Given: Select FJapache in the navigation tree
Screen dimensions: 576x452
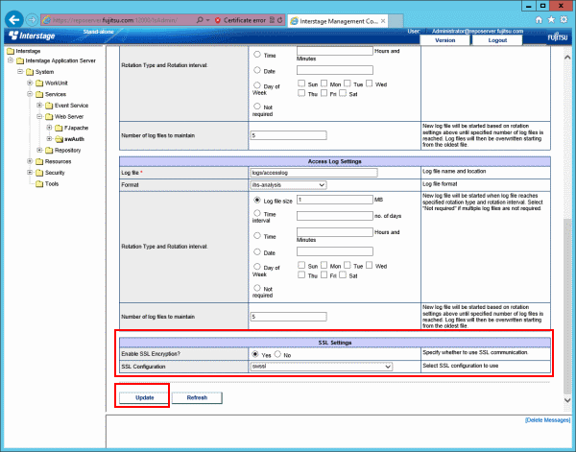Looking at the screenshot, I should 77,128.
